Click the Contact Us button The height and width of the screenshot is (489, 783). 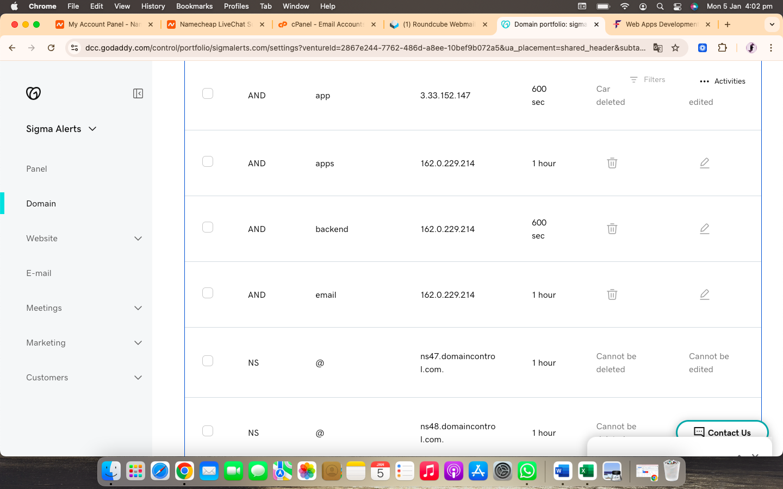point(722,432)
